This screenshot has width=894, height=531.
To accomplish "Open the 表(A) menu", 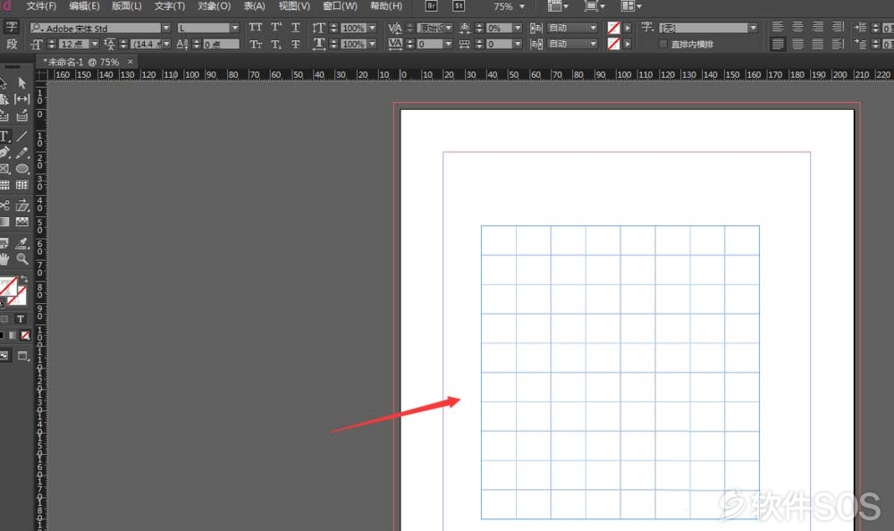I will [x=254, y=6].
